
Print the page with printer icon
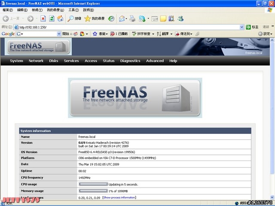[x=132, y=18]
